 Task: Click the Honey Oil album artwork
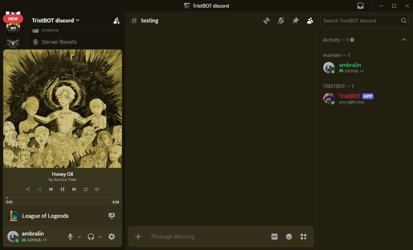pos(62,109)
